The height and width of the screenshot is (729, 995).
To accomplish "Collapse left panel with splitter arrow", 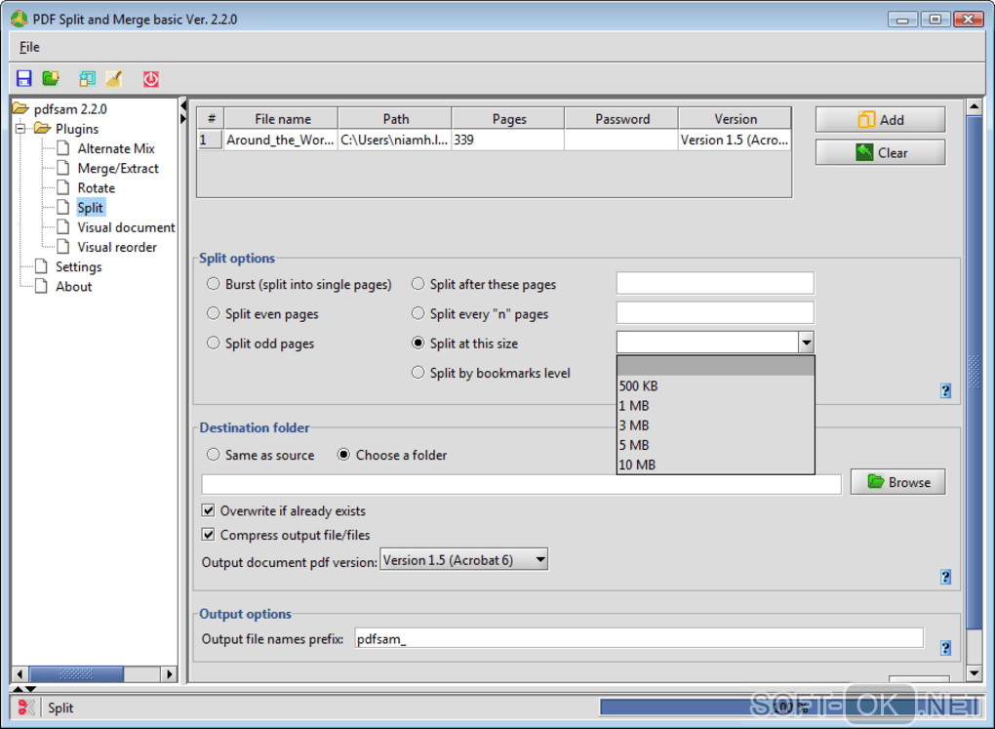I will point(182,104).
